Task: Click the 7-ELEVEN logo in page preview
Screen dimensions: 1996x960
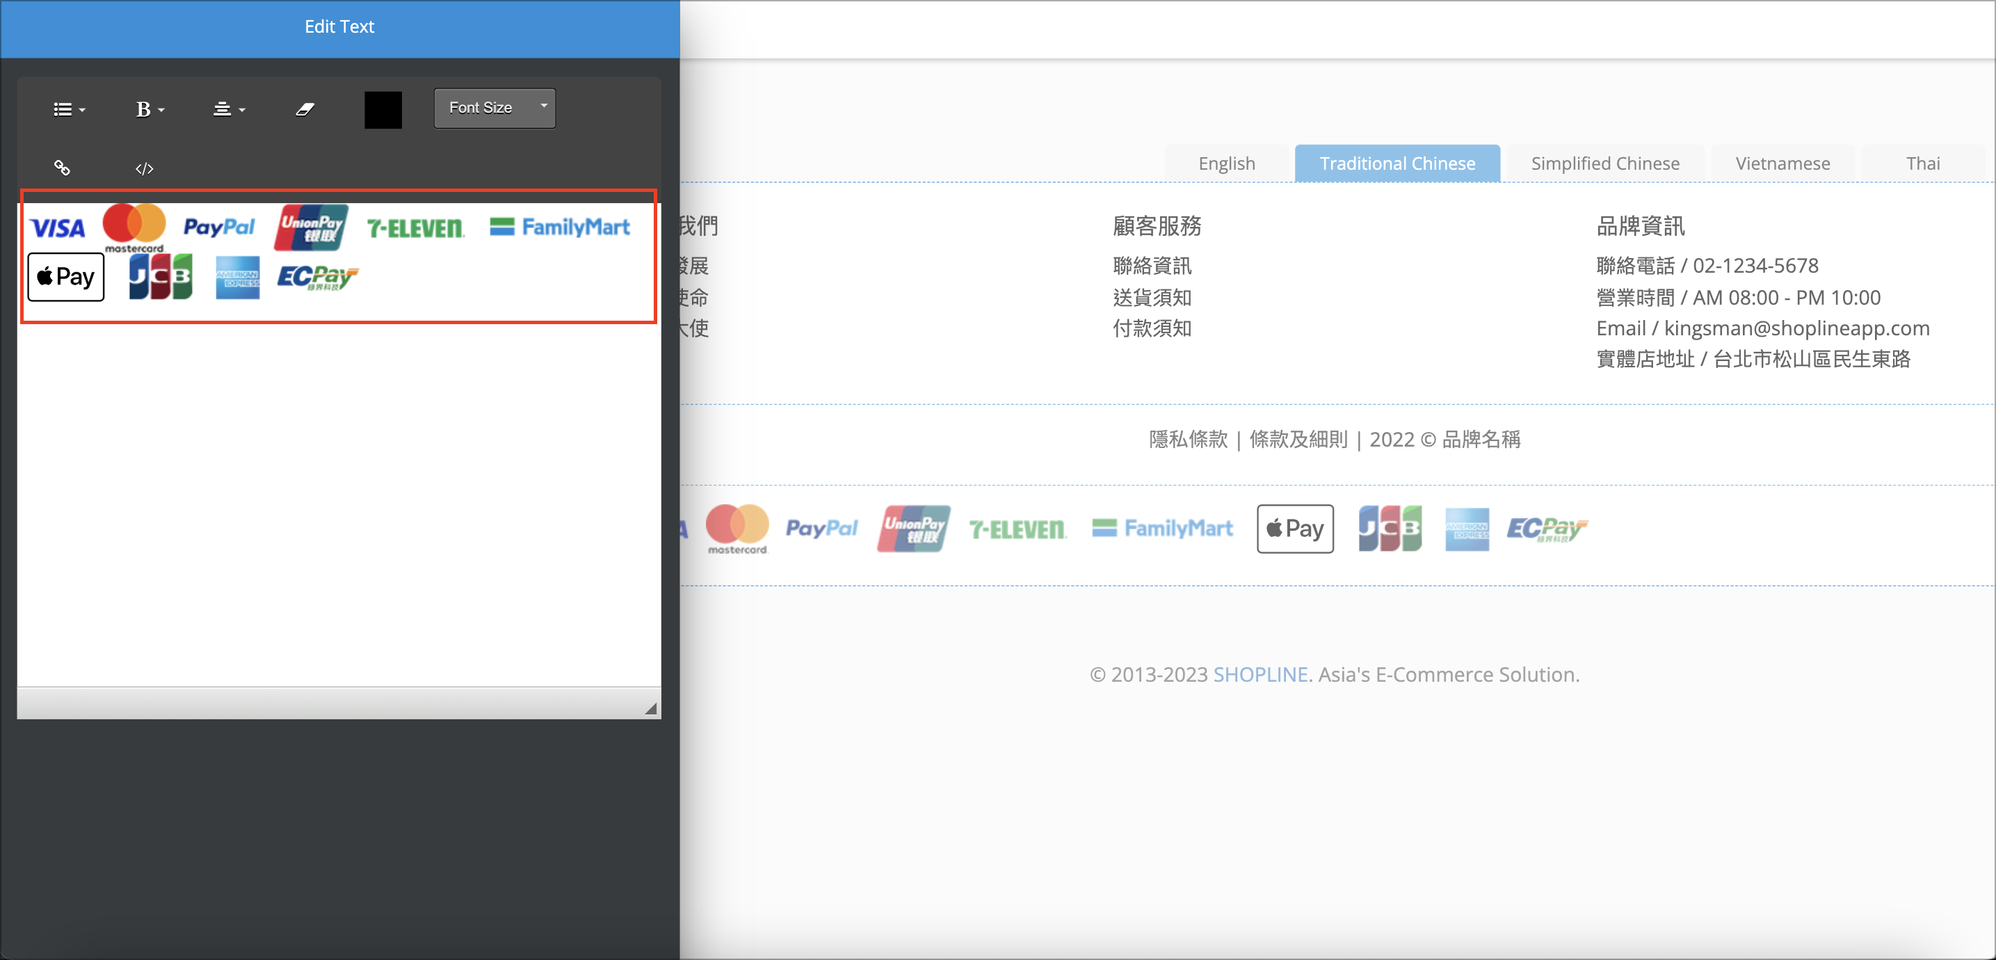Action: pos(1017,529)
